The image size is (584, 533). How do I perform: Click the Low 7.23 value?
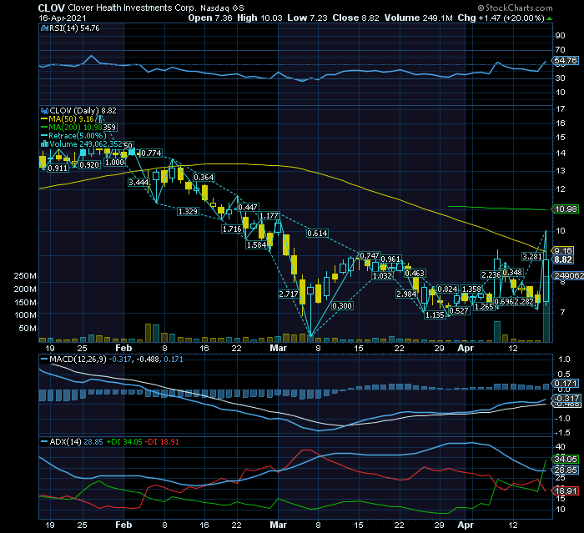(307, 18)
